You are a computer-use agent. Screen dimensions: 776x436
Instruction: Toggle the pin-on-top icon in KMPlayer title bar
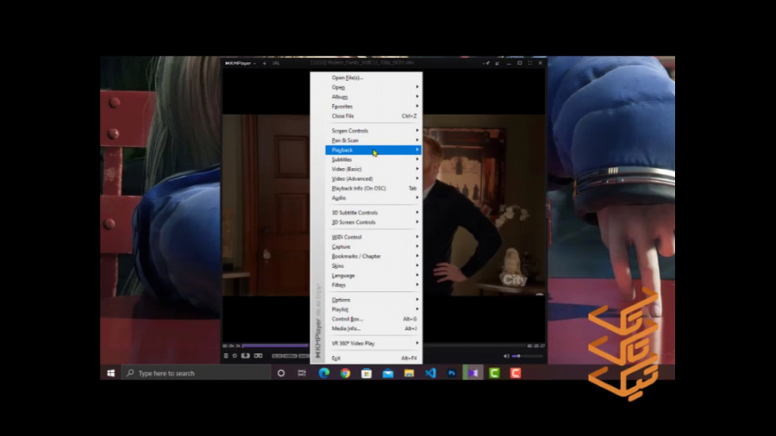486,63
